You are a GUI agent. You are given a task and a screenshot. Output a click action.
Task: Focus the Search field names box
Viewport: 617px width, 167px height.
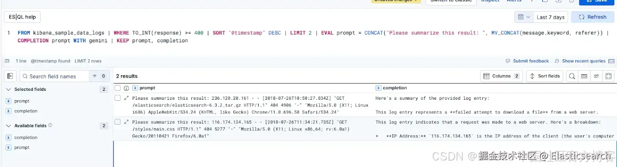54,76
